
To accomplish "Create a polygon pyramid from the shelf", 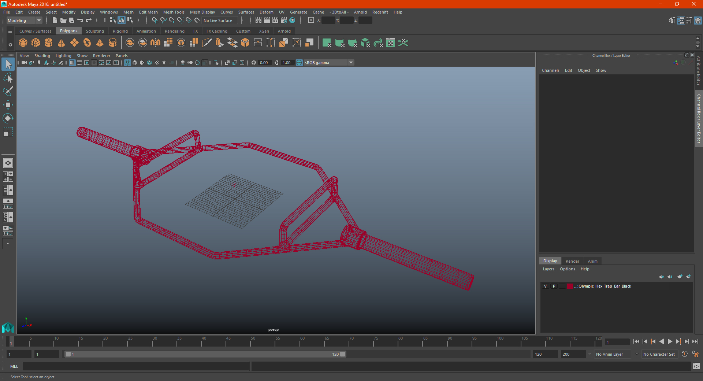I will tap(100, 43).
